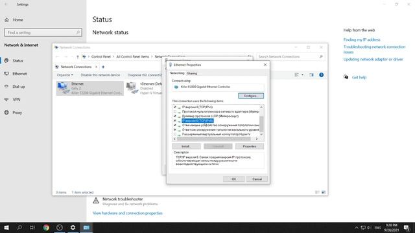The width and height of the screenshot is (415, 233).
Task: Close the Network Connections tab
Action: tap(97, 67)
